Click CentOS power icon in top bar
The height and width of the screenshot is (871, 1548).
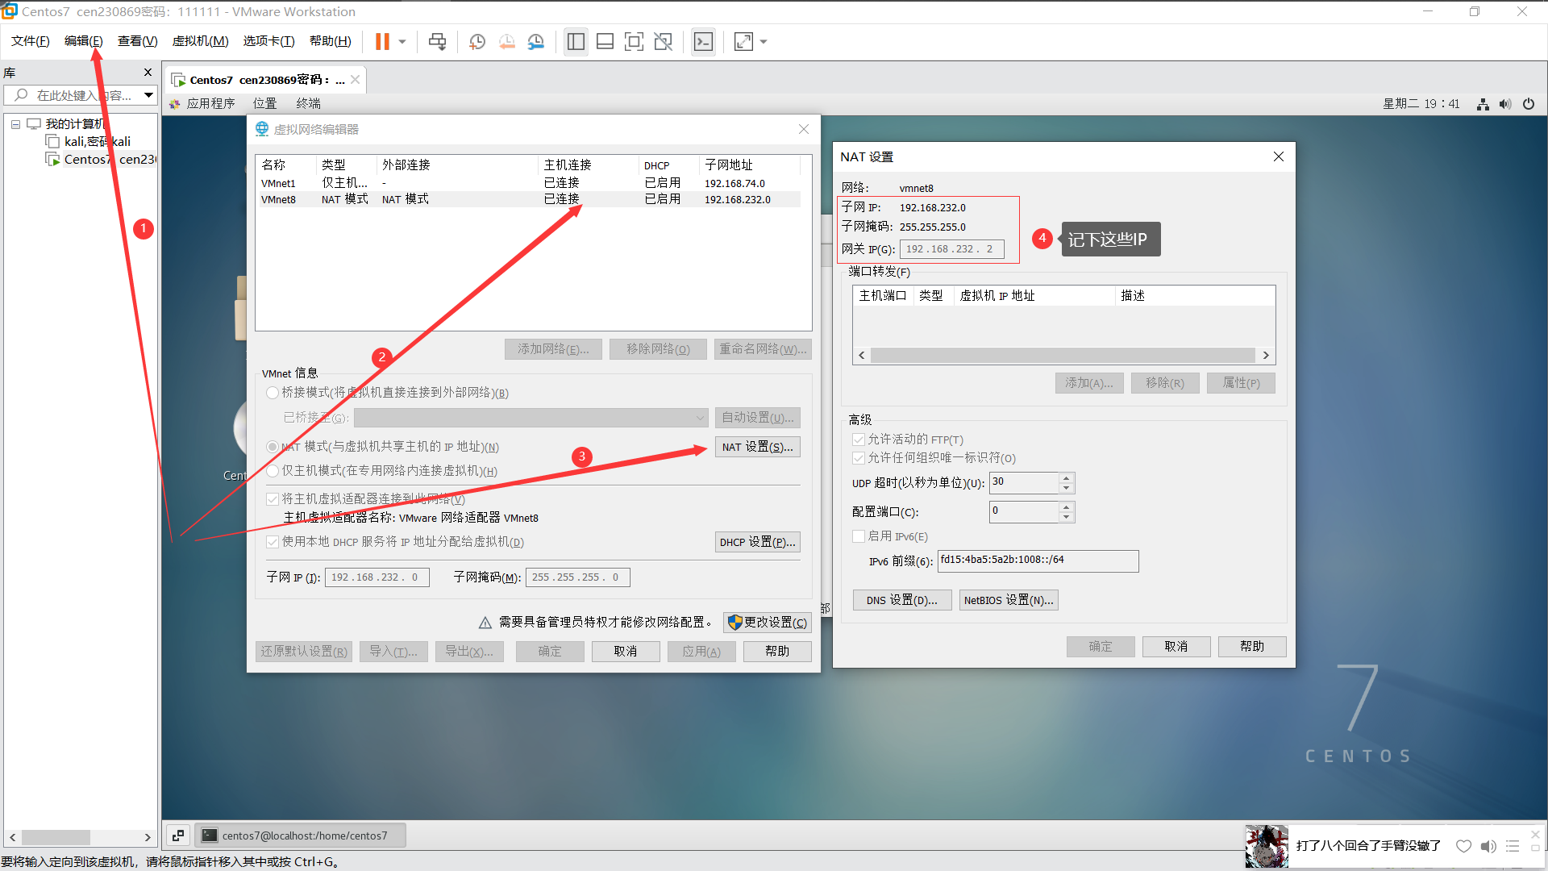[1529, 104]
